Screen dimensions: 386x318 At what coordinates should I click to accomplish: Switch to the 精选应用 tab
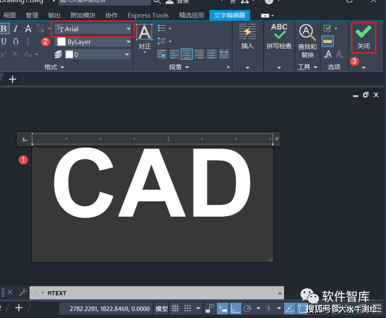pyautogui.click(x=192, y=15)
